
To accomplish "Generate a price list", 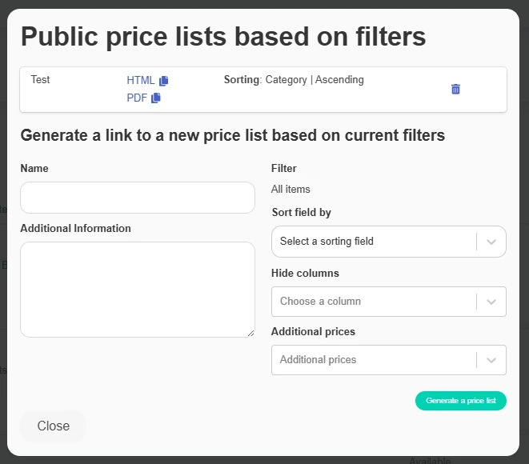I will 460,401.
